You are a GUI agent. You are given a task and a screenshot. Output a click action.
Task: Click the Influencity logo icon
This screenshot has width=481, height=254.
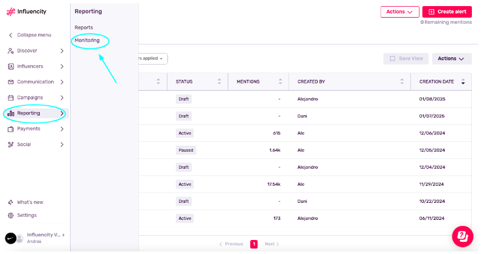tap(10, 12)
